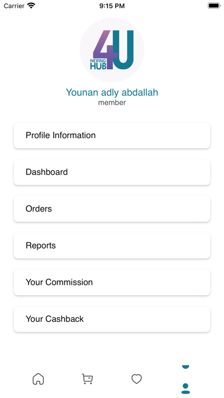This screenshot has width=224, height=398.
Task: Go to Orders
Action: point(112,209)
